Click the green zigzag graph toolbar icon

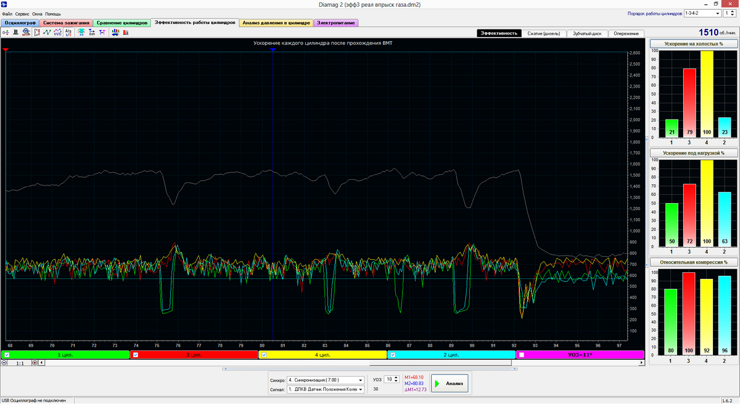(x=47, y=33)
